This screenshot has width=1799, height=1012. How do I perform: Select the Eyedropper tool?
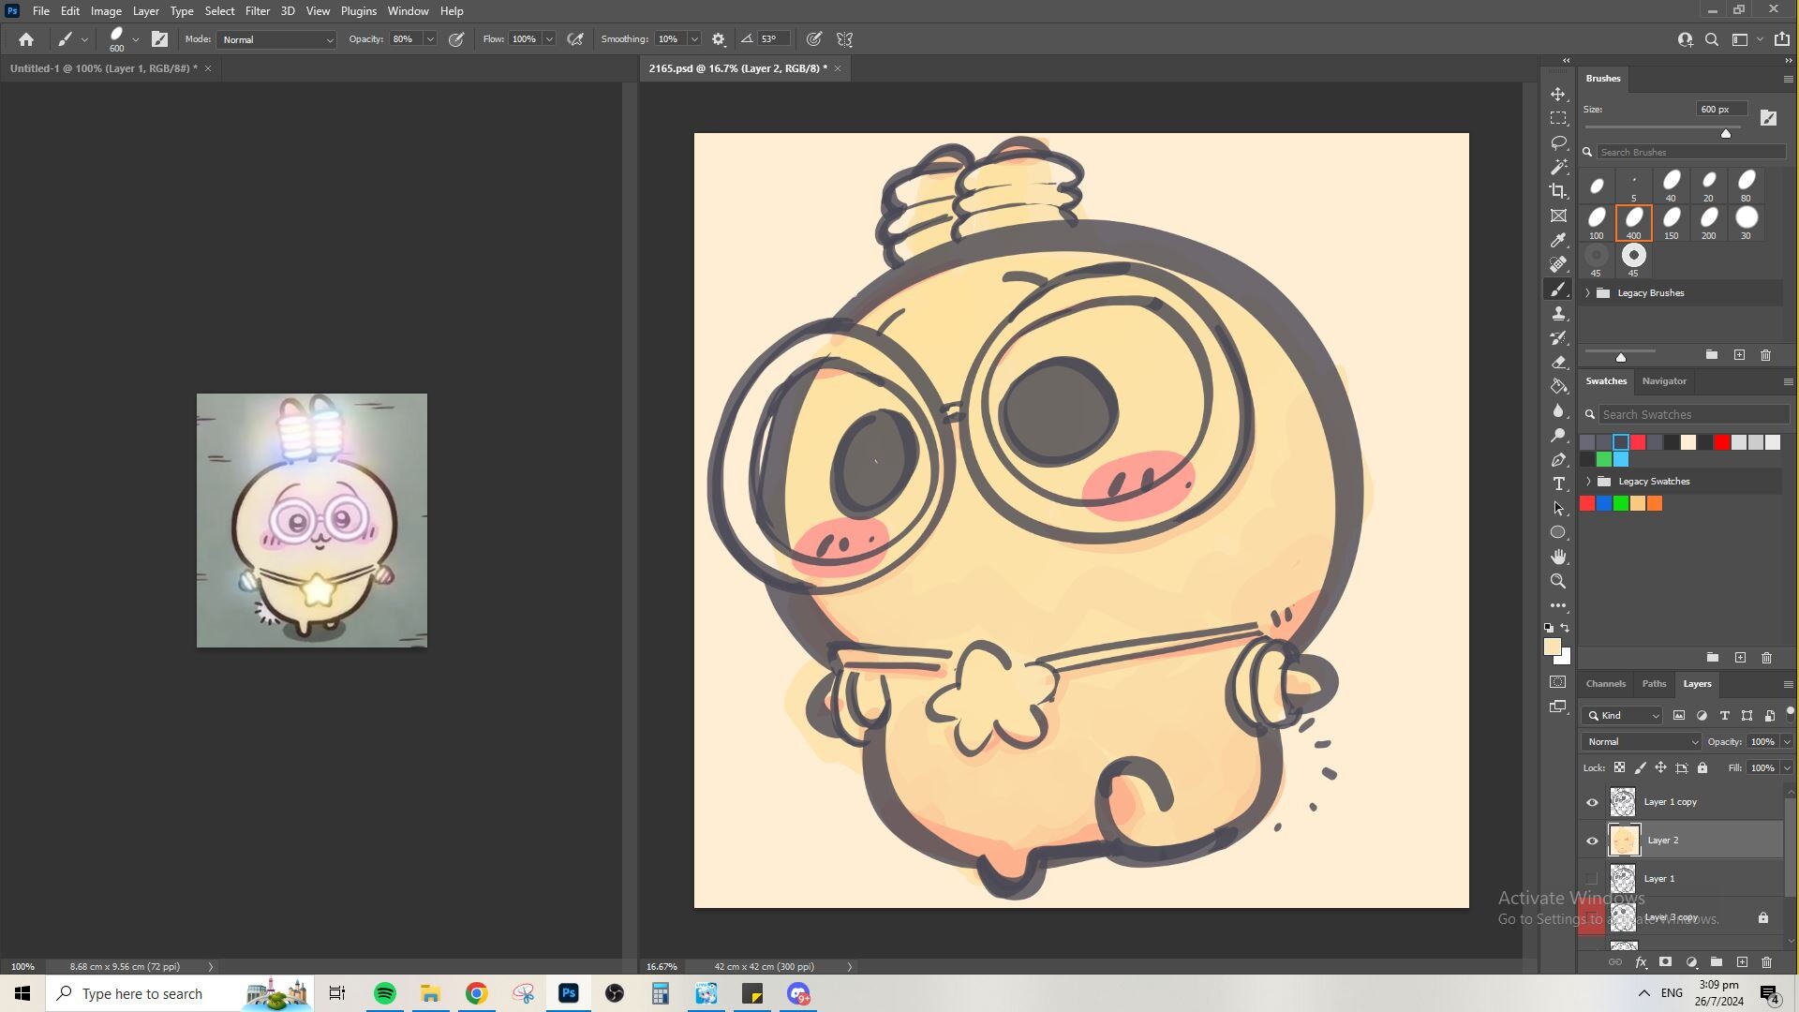click(x=1558, y=241)
